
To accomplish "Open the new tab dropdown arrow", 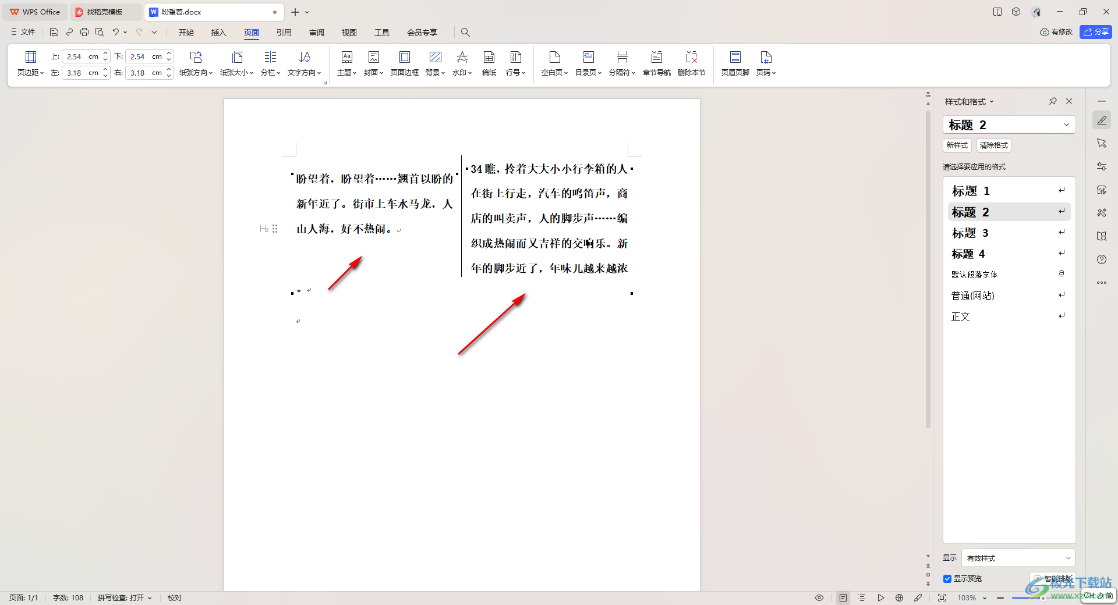I will tap(307, 12).
